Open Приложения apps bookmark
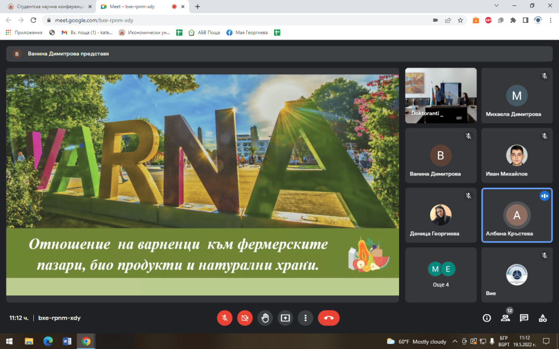559x349 pixels. pyautogui.click(x=24, y=33)
